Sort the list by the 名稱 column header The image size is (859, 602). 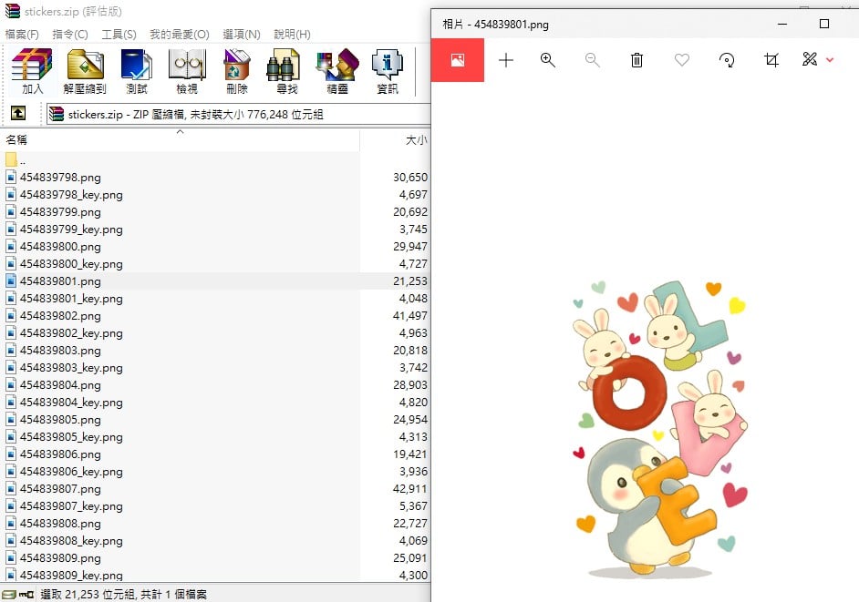tap(16, 139)
